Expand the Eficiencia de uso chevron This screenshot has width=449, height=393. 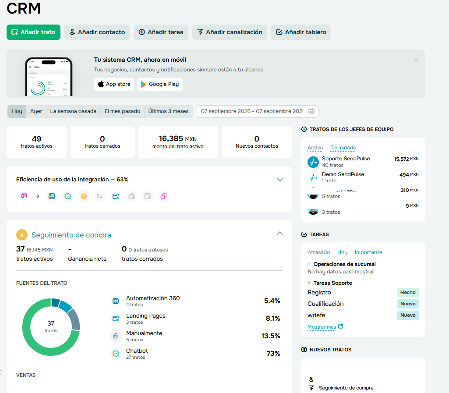tap(280, 180)
